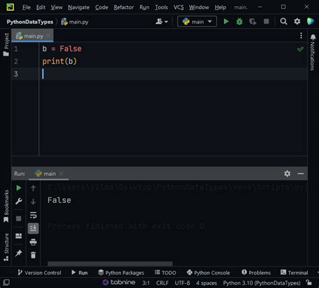The image size is (319, 288).
Task: Stop the process in the Run panel
Action: 19,218
